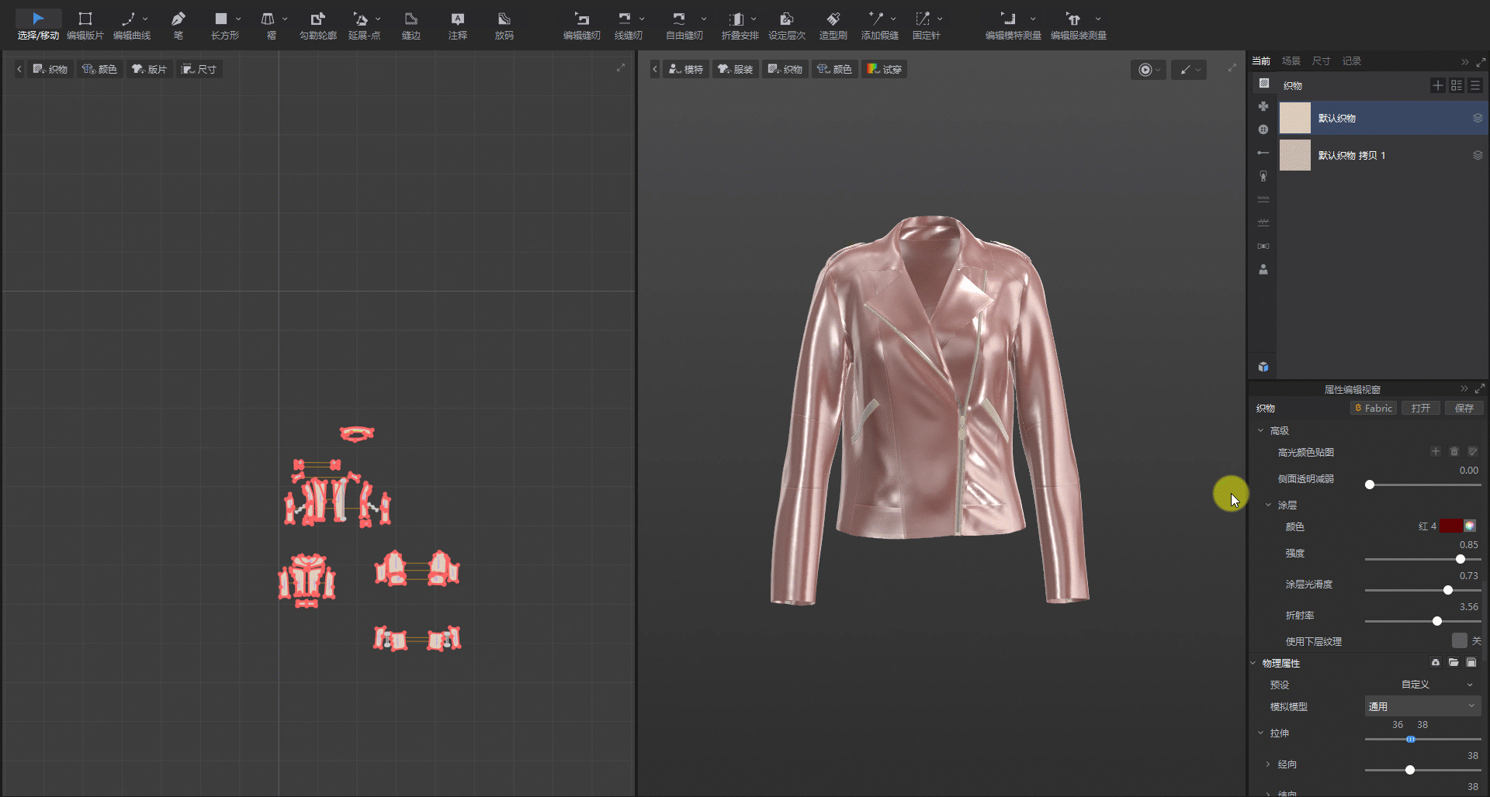Image resolution: width=1490 pixels, height=797 pixels.
Task: Collapse the 涂层 coating section
Action: [1269, 505]
